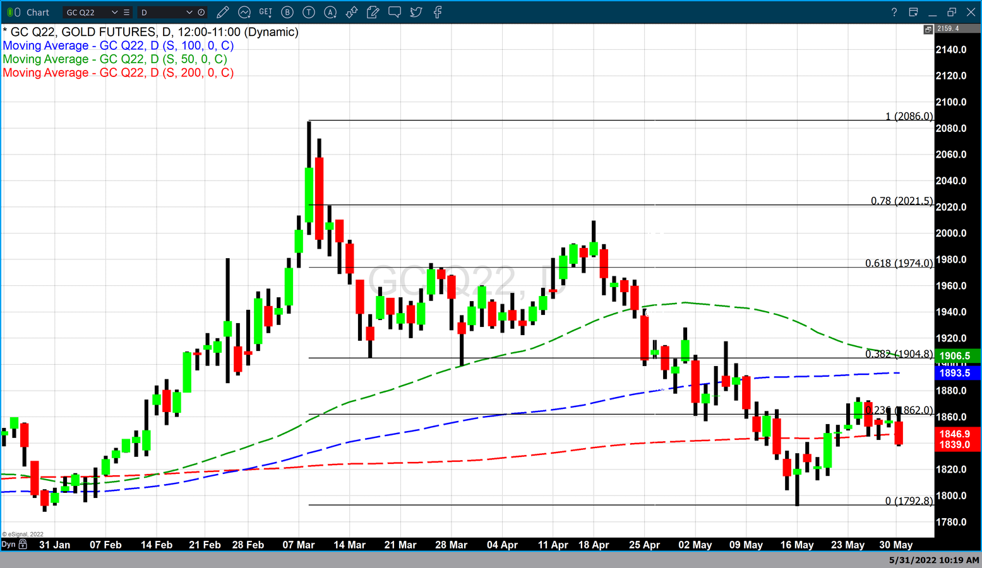Open the help question mark menu
The height and width of the screenshot is (568, 982).
point(894,12)
